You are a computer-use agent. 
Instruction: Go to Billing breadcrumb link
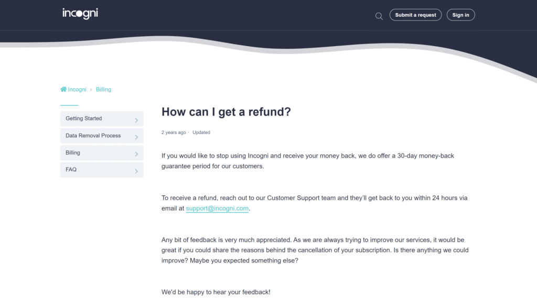click(x=103, y=90)
